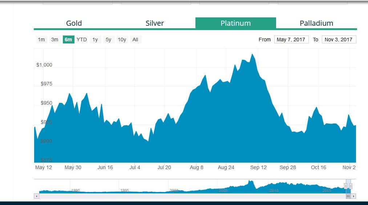The width and height of the screenshot is (368, 205).
Task: Click the right navigator range handle
Action: [351, 186]
